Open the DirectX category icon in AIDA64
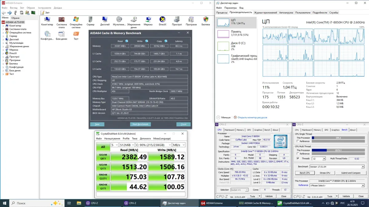This screenshot has height=207, width=369. pos(162,20)
